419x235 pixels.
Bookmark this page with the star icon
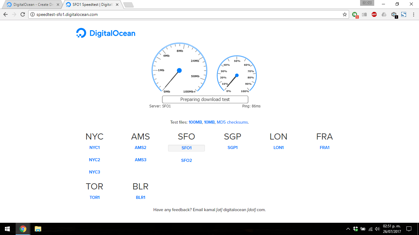click(x=344, y=14)
